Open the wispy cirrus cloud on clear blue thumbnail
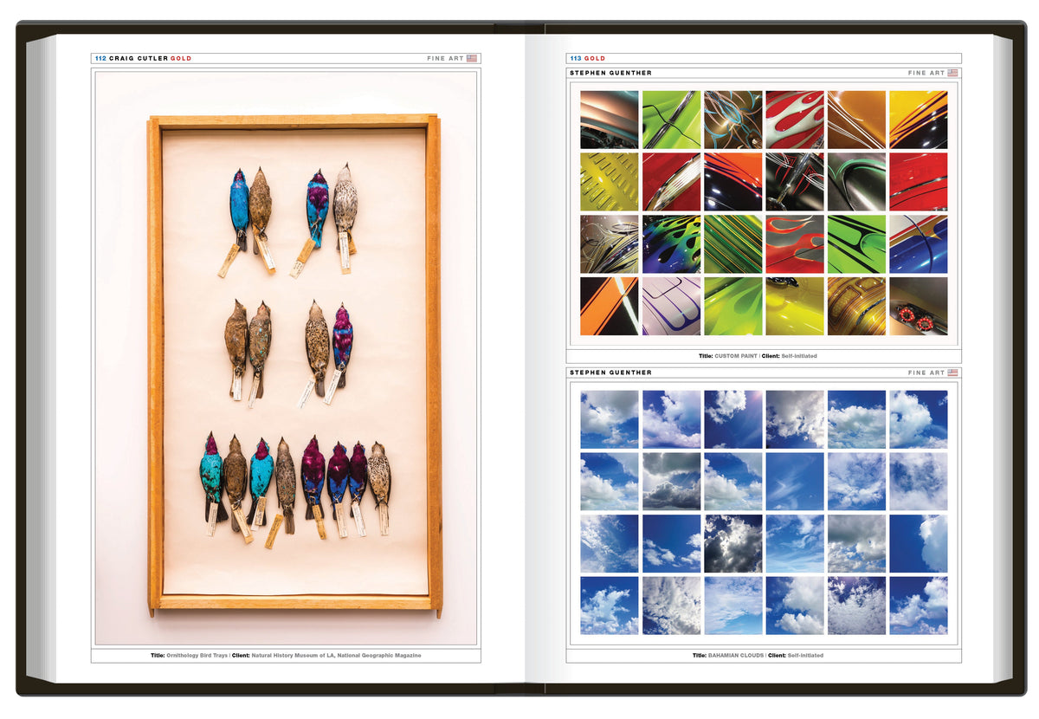Viewport: 1039px width, 719px height. [x=794, y=482]
